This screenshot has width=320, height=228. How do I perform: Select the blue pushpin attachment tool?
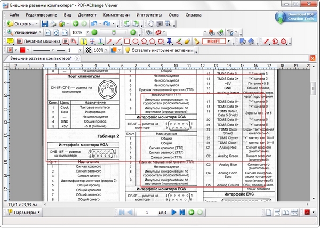pos(169,41)
